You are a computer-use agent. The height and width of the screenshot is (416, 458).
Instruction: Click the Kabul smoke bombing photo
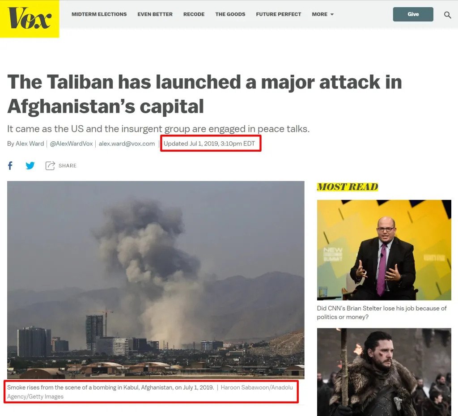[156, 280]
